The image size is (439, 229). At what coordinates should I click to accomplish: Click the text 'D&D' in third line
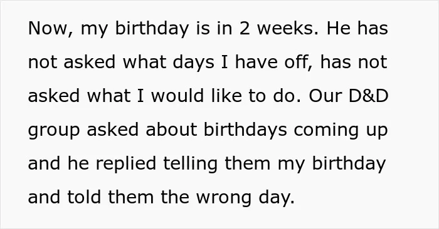pos(368,96)
